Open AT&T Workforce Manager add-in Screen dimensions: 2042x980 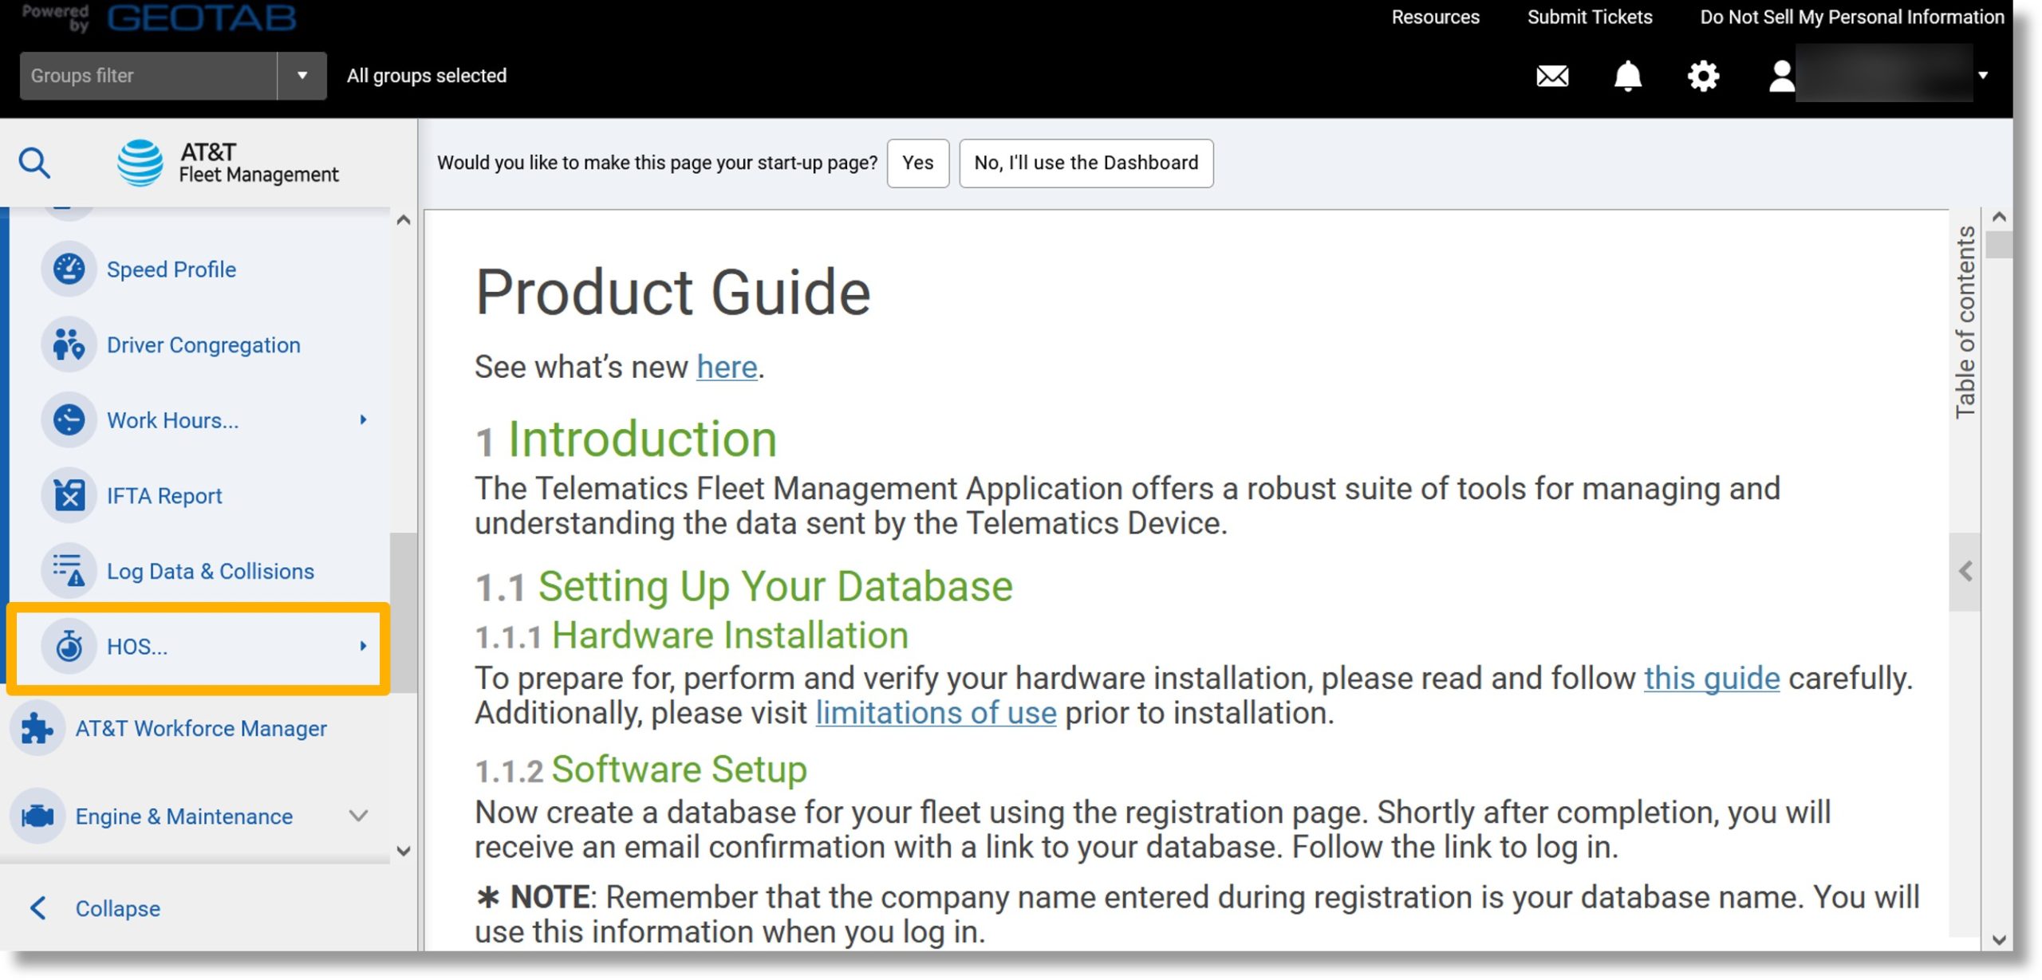coord(201,729)
